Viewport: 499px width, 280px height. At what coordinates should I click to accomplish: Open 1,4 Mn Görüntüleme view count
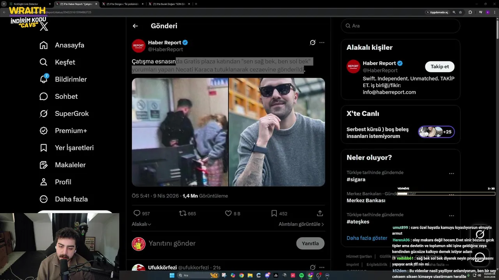[x=205, y=196]
